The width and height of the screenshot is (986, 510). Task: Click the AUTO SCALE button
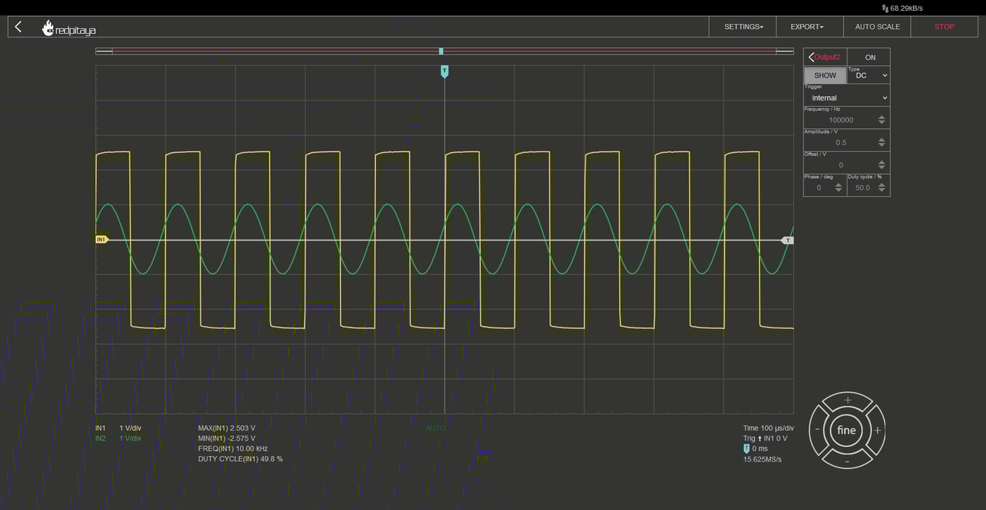(877, 27)
